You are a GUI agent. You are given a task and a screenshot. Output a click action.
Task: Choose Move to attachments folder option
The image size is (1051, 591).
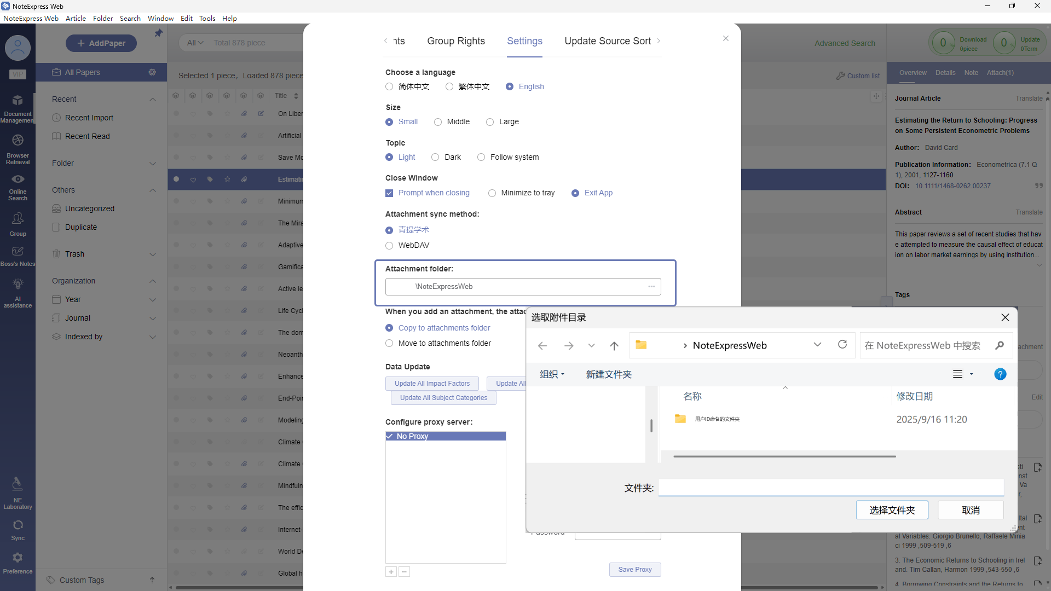click(x=389, y=344)
